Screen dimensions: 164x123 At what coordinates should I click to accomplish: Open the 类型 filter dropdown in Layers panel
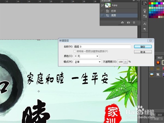[x=157, y=119]
